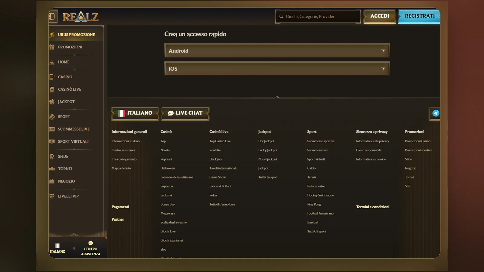Click the ACCEDI button
Image resolution: width=484 pixels, height=272 pixels.
pos(380,16)
